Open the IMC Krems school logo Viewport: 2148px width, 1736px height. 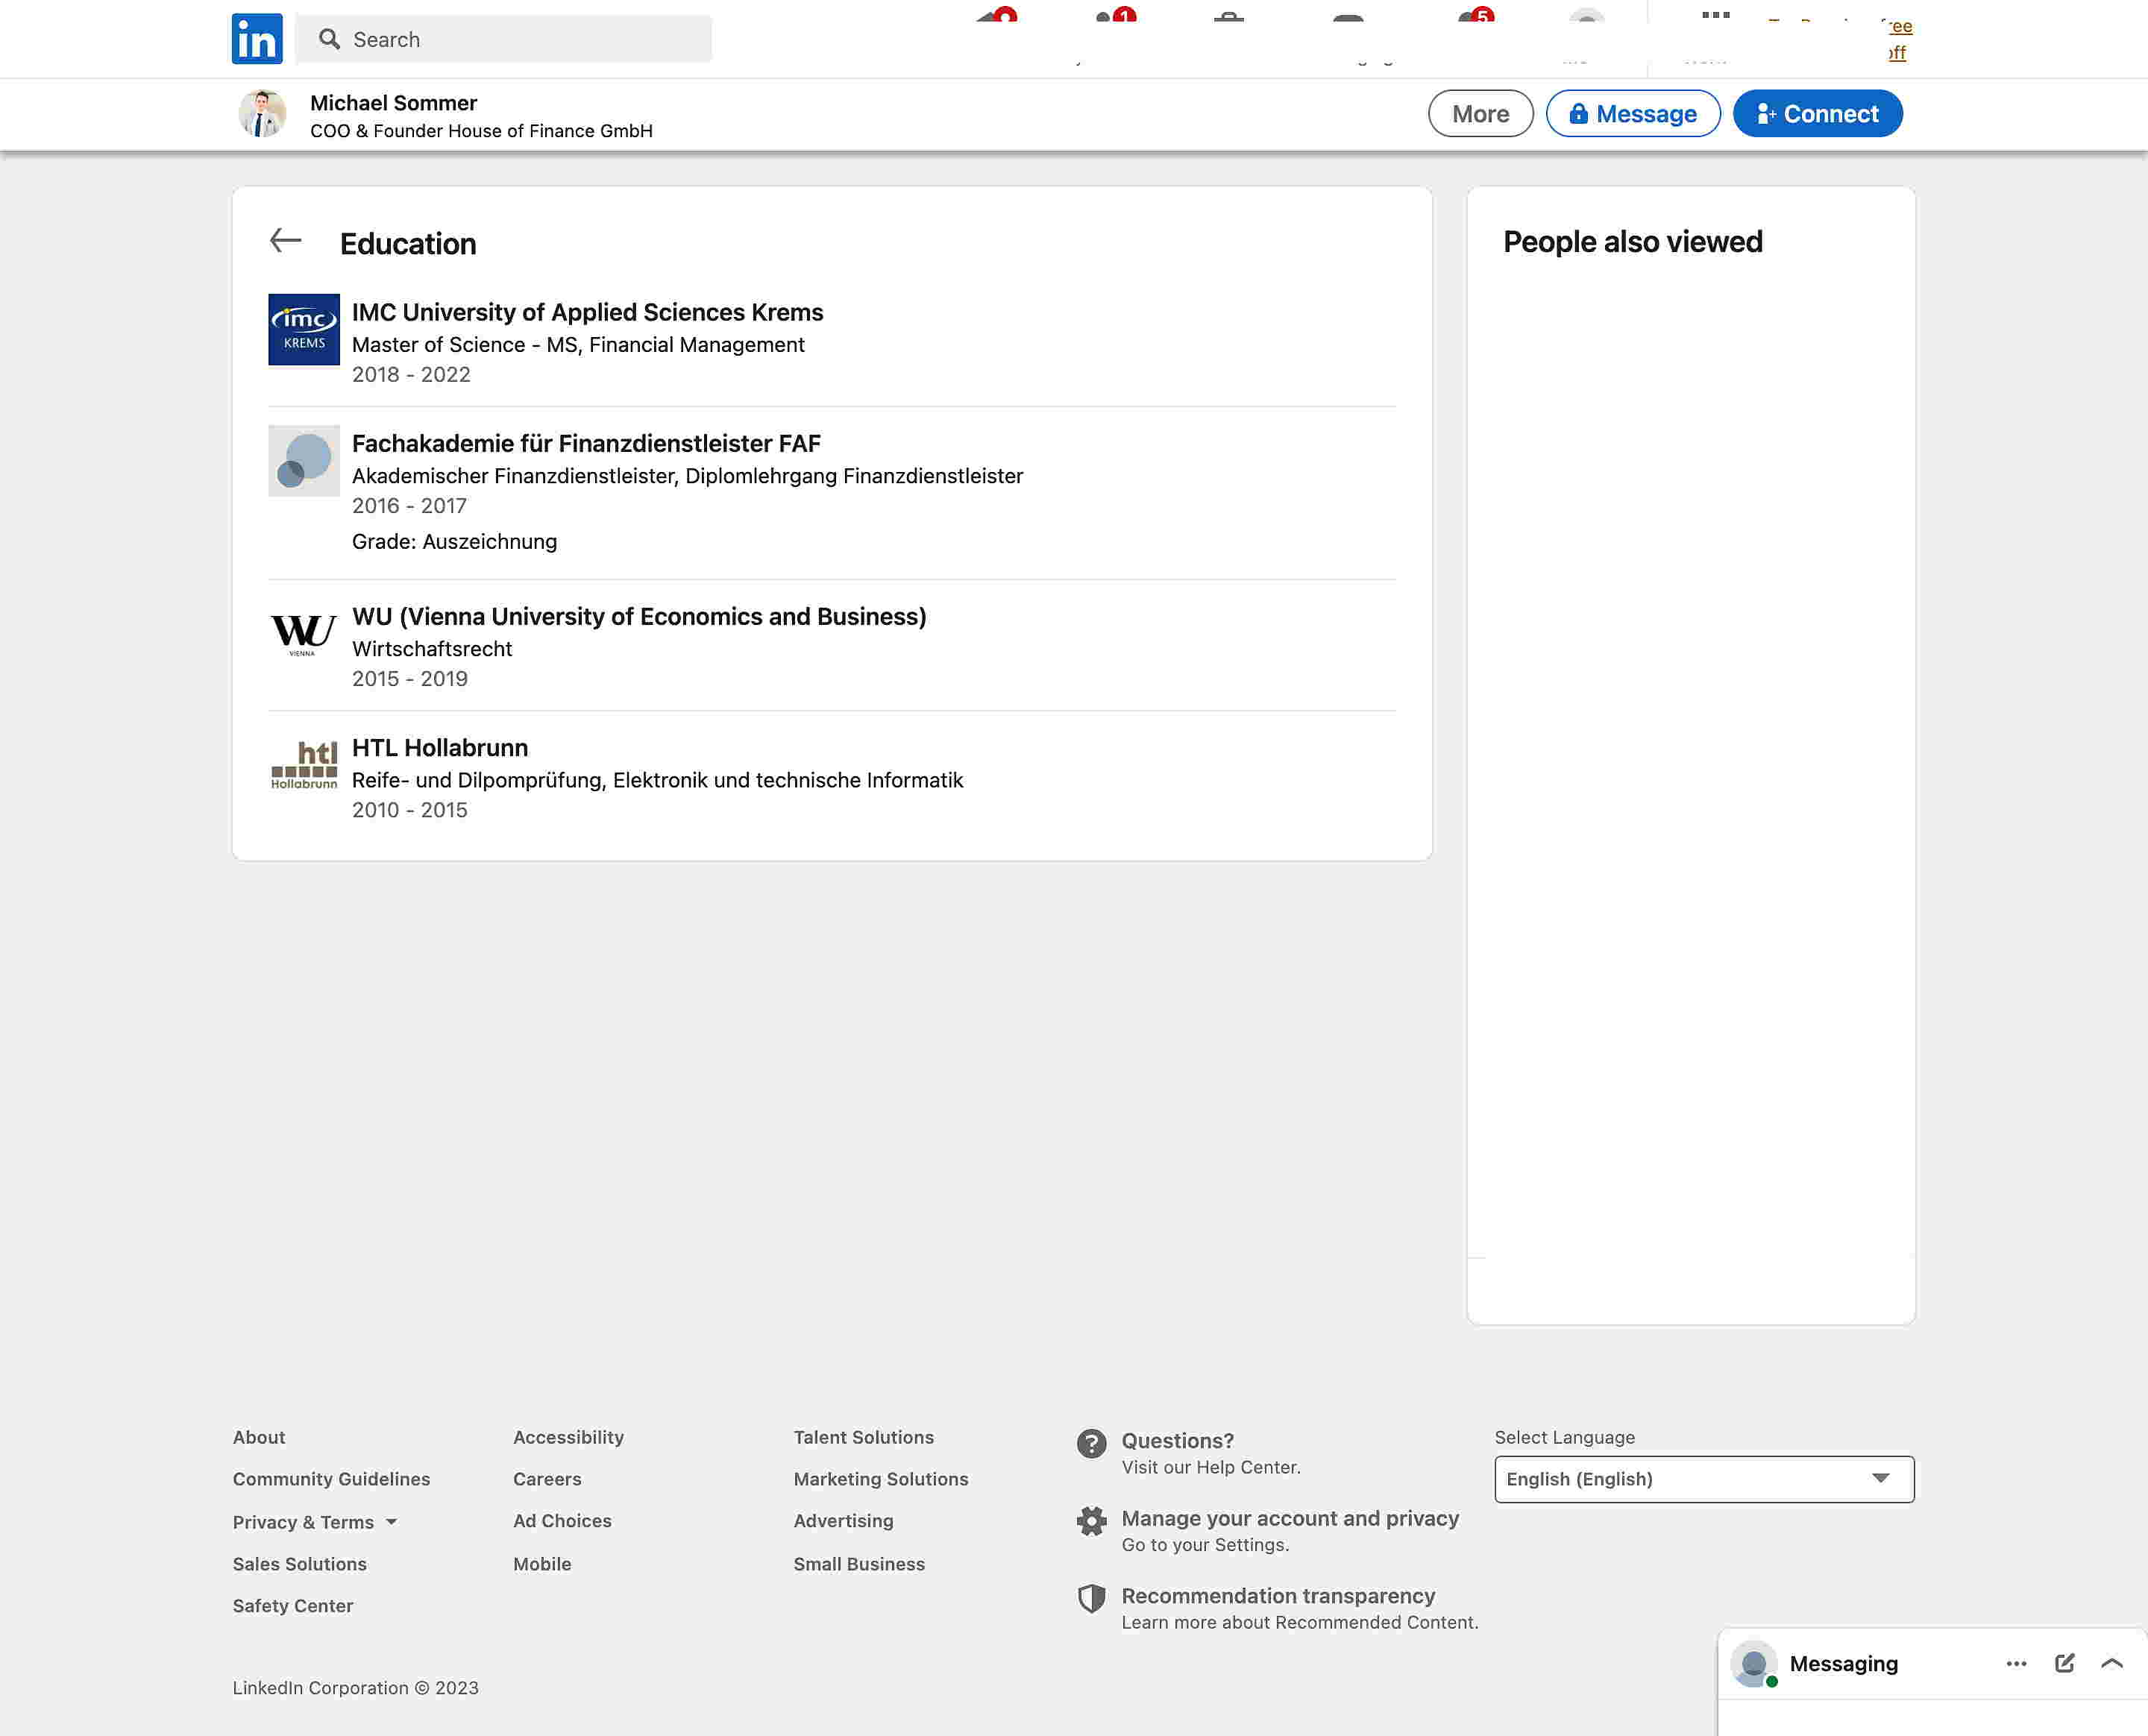pyautogui.click(x=304, y=330)
